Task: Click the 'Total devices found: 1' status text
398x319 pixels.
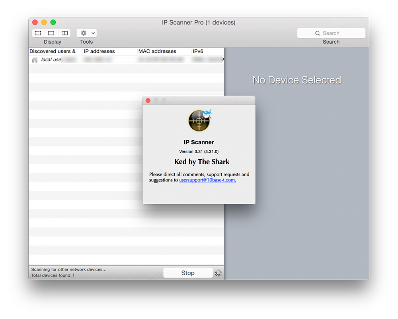Action: [53, 275]
